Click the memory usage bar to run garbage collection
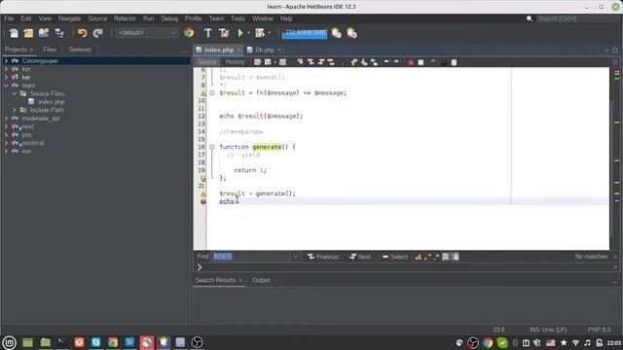The width and height of the screenshot is (623, 350). tap(305, 33)
